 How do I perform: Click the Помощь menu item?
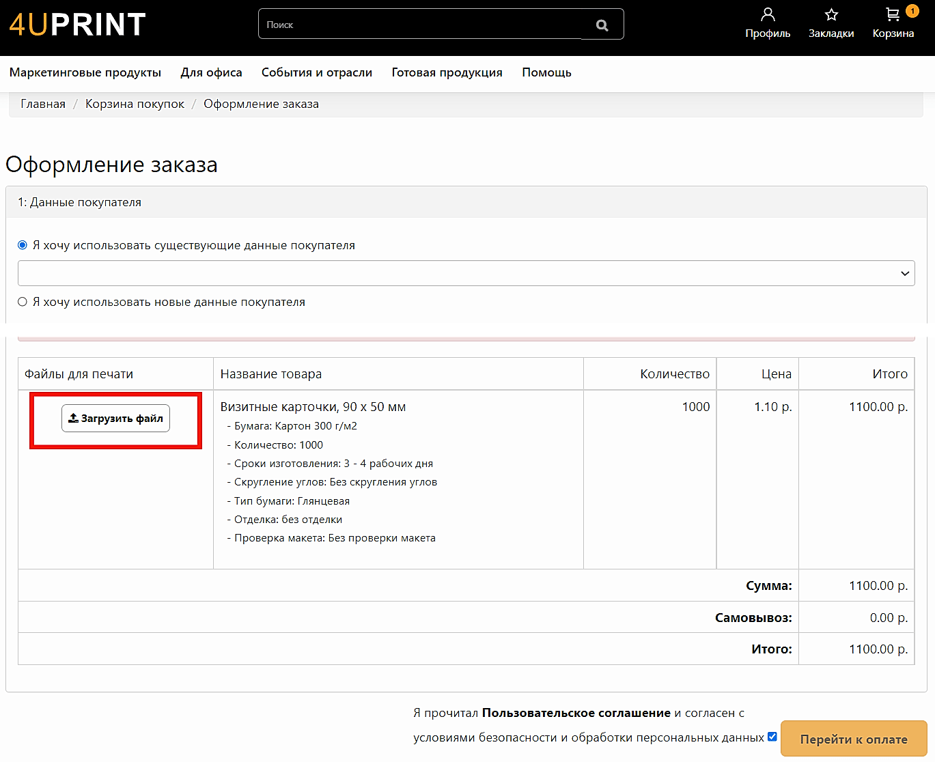point(546,72)
